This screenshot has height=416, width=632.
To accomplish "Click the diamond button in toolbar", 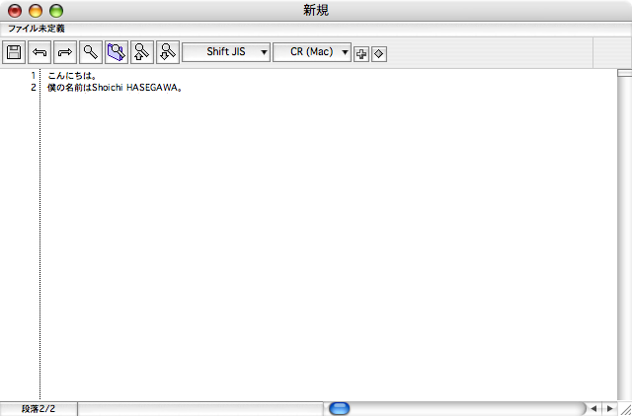I will point(379,54).
